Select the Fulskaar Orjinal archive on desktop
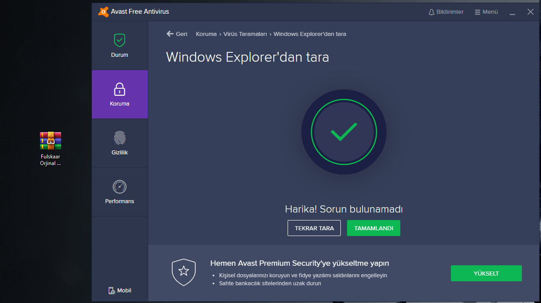 click(50, 149)
